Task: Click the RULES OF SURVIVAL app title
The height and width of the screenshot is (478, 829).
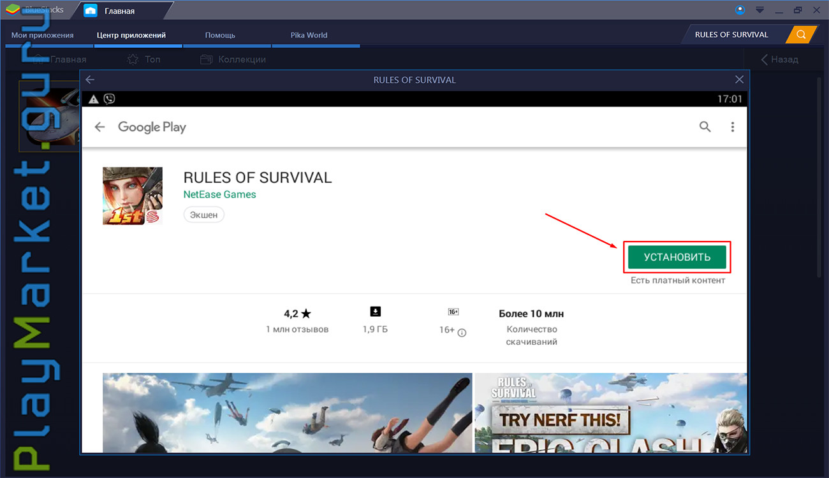Action: coord(258,177)
